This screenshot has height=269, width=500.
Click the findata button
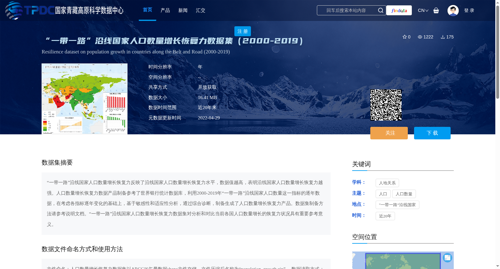point(399,10)
